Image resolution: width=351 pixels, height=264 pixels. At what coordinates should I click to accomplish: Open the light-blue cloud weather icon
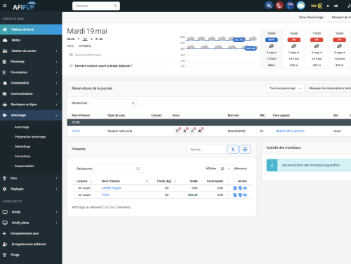click(301, 6)
